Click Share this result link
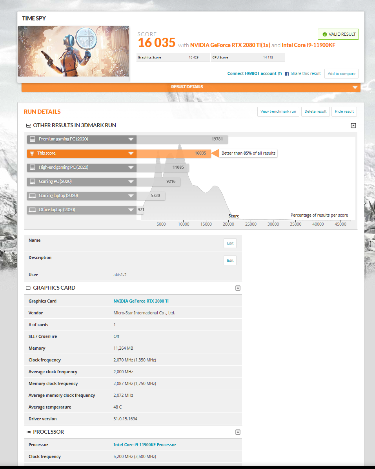The height and width of the screenshot is (469, 375). [x=305, y=73]
